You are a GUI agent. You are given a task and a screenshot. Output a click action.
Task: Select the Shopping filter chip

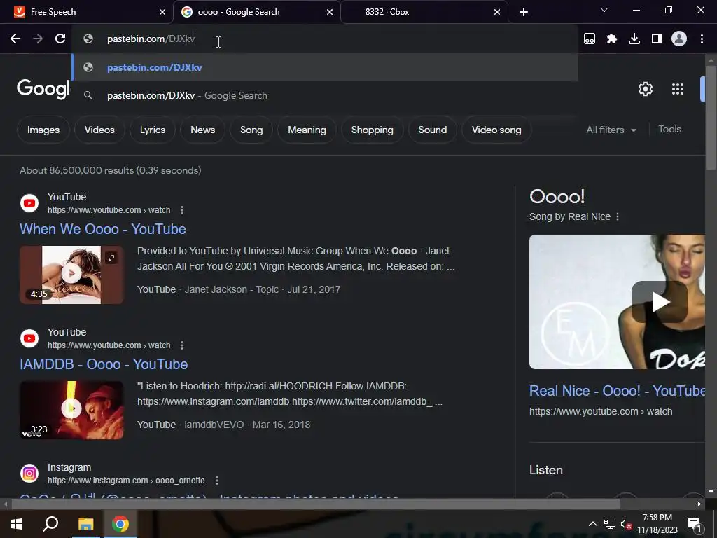(x=373, y=130)
